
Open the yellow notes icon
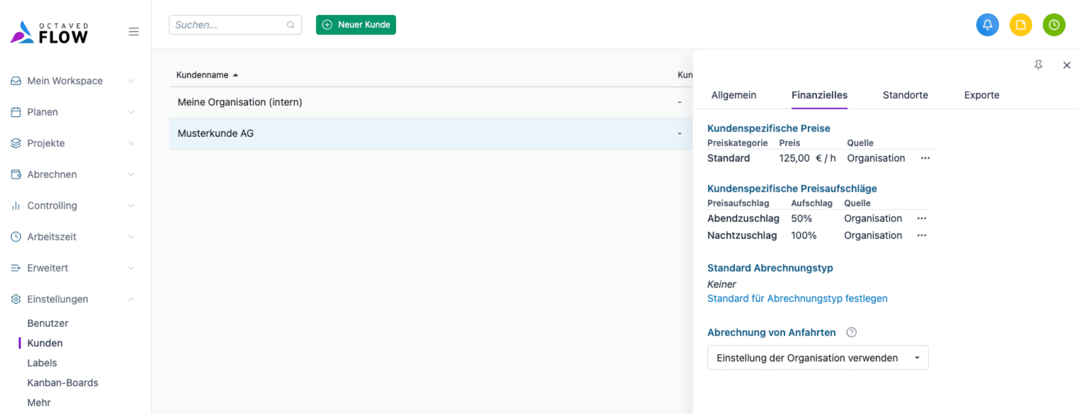click(x=1020, y=25)
